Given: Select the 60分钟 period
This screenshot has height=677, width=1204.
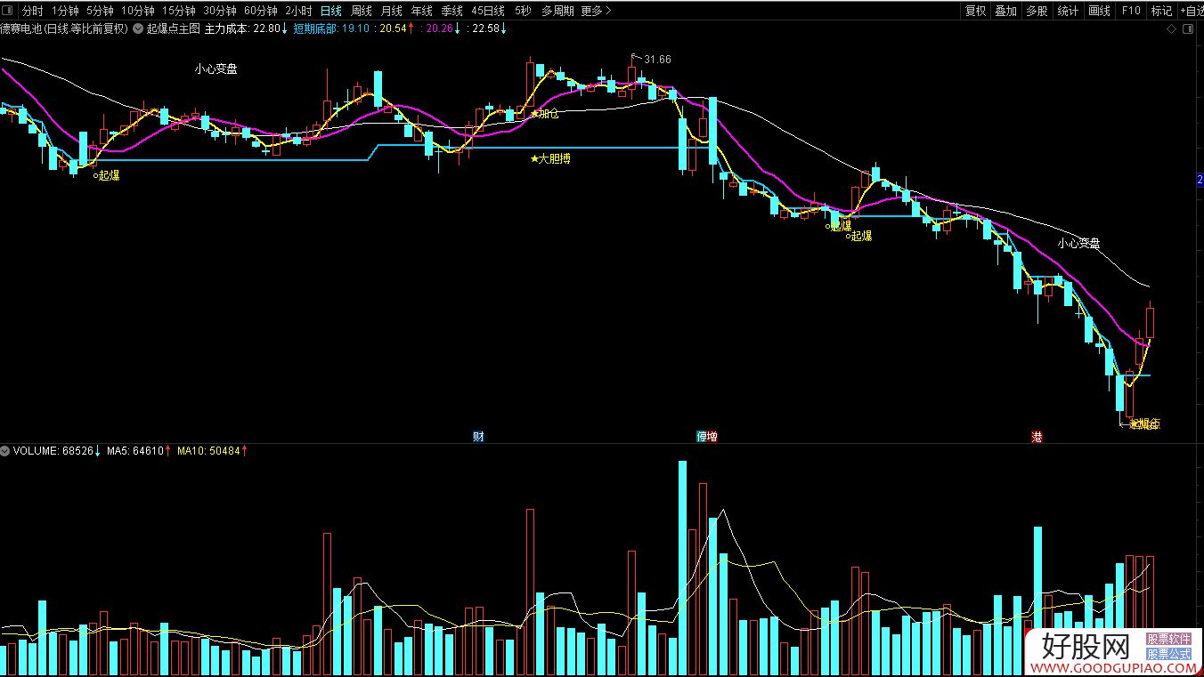Looking at the screenshot, I should click(x=260, y=11).
